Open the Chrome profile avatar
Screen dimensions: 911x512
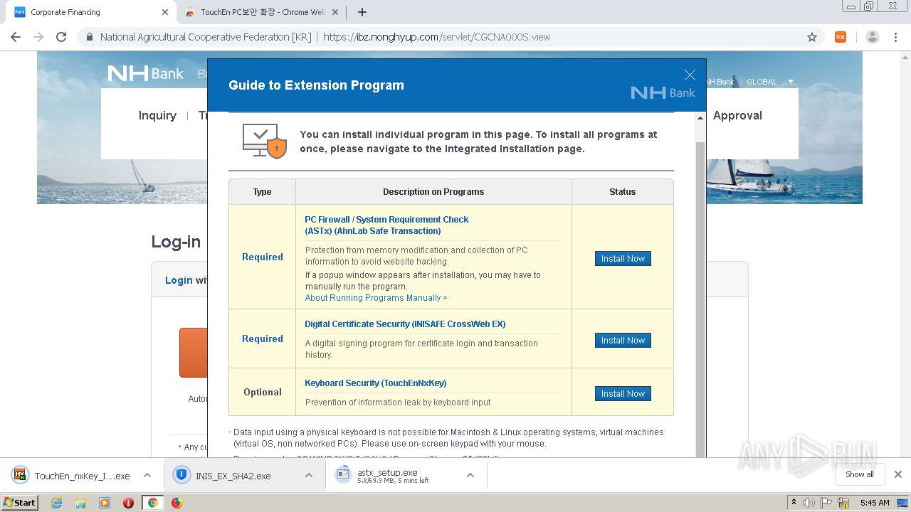(872, 37)
